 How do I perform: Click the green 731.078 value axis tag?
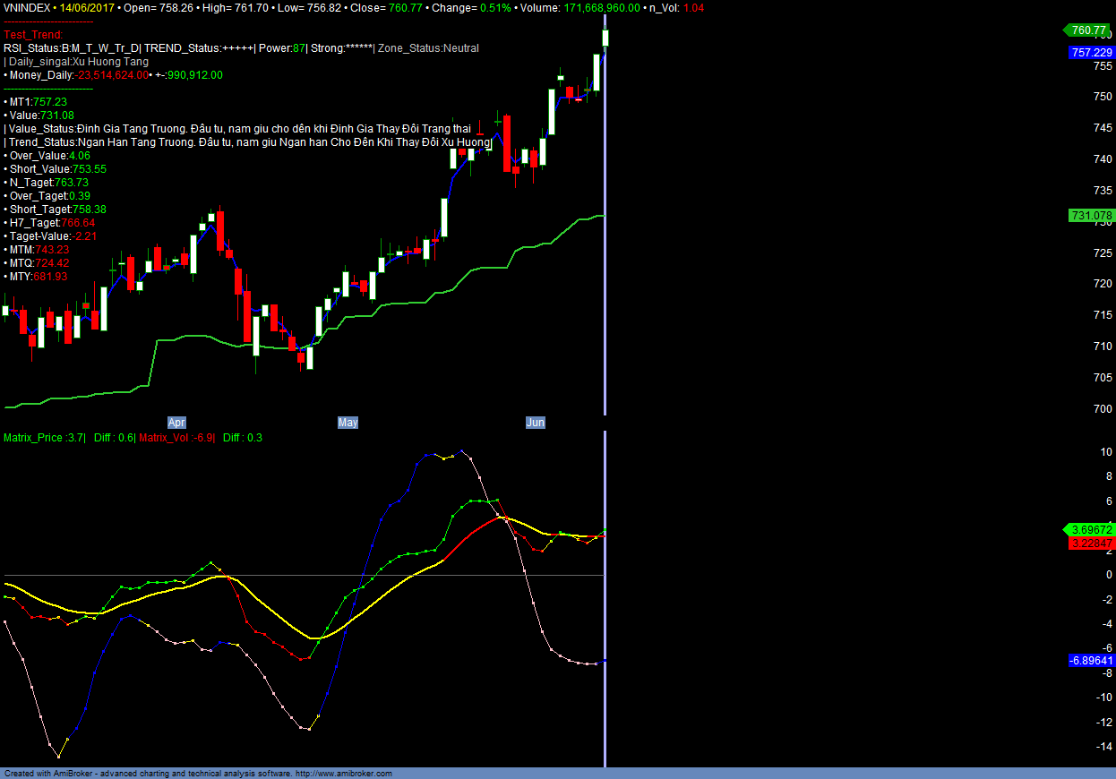[x=1091, y=215]
